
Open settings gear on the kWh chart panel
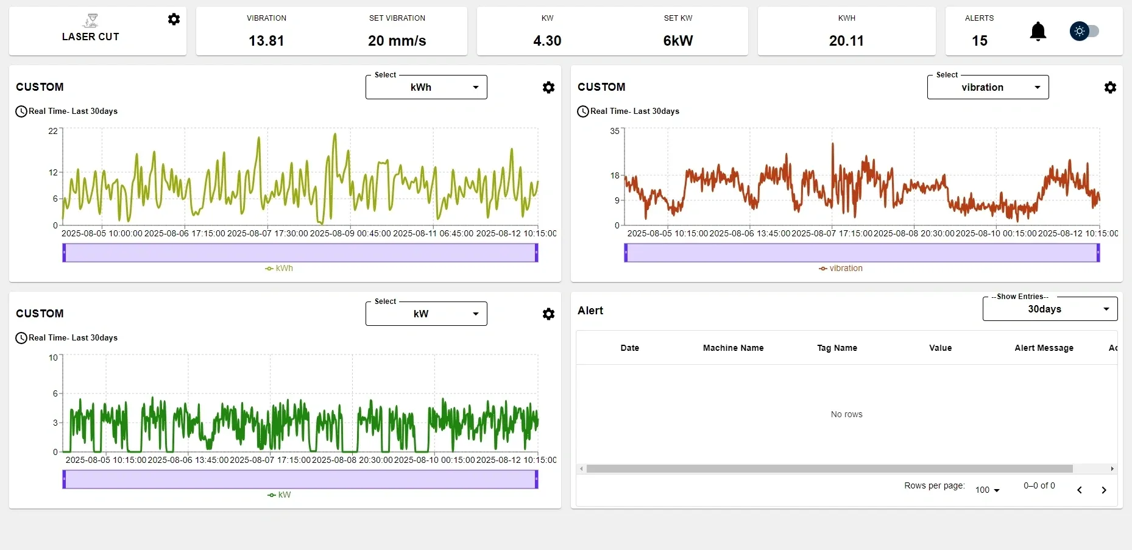pyautogui.click(x=548, y=87)
